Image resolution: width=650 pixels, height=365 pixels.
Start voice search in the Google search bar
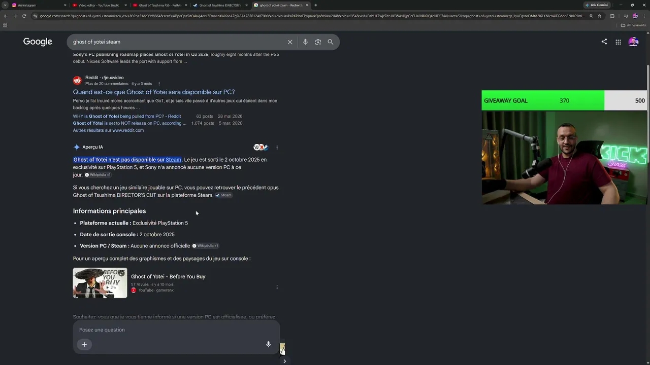tap(305, 42)
